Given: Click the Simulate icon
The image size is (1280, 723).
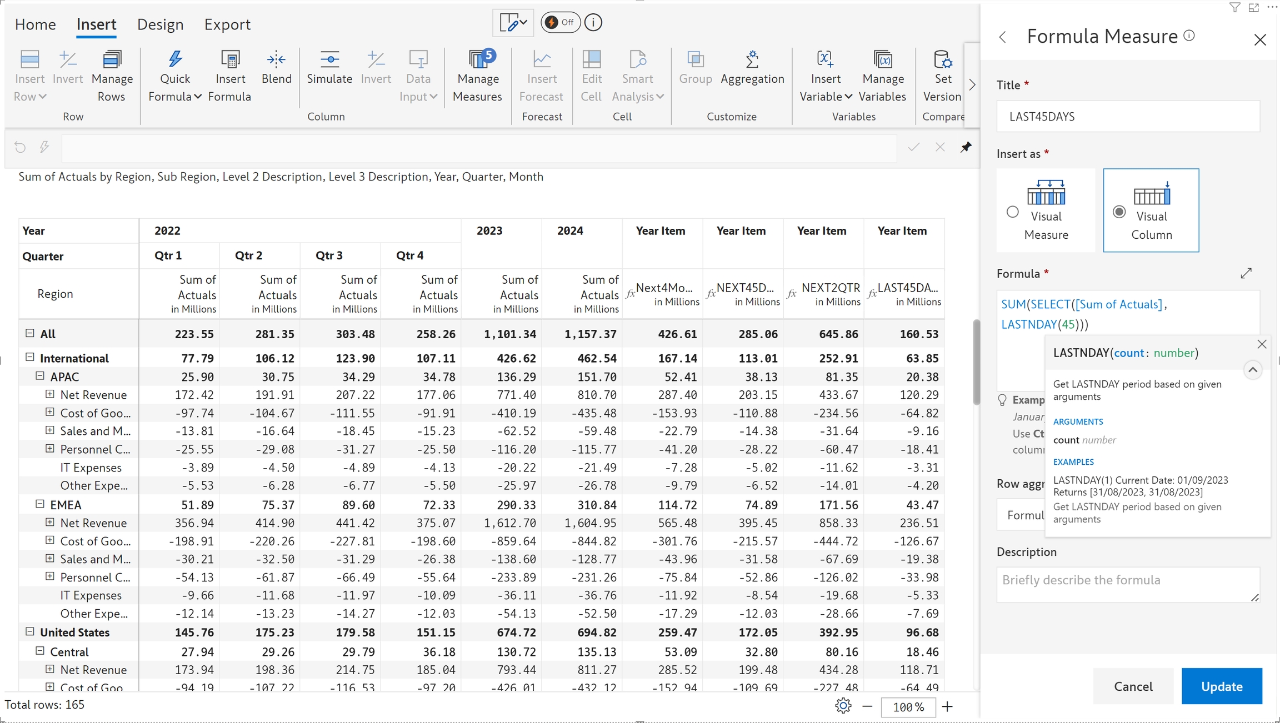Looking at the screenshot, I should (x=329, y=60).
